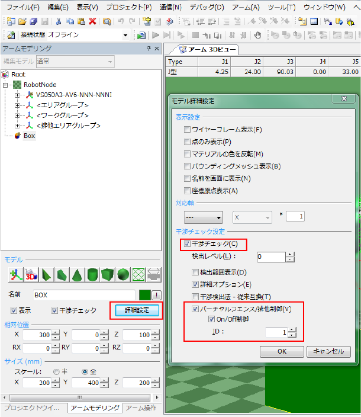The width and height of the screenshot is (361, 417).
Task: Click the 名前 BOX text field
Action: (84, 294)
